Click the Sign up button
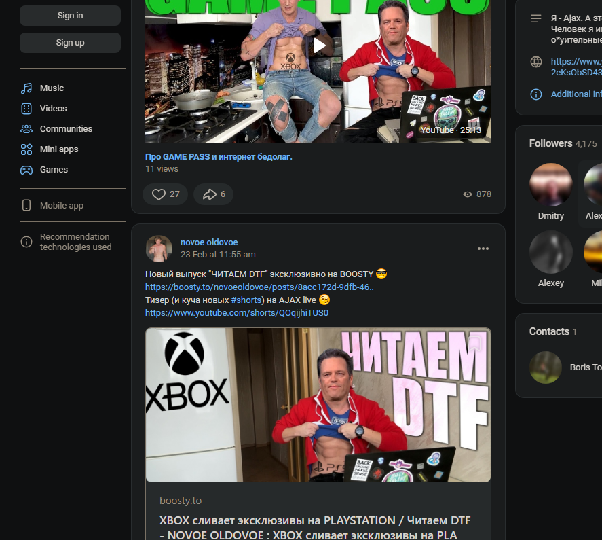This screenshot has width=602, height=540. click(71, 43)
